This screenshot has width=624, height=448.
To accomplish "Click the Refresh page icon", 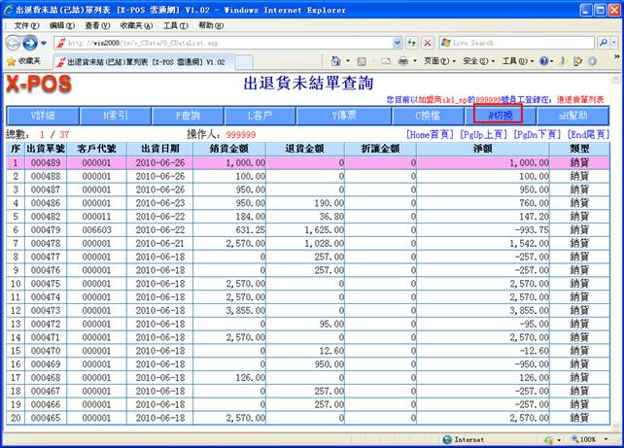I will 411,43.
